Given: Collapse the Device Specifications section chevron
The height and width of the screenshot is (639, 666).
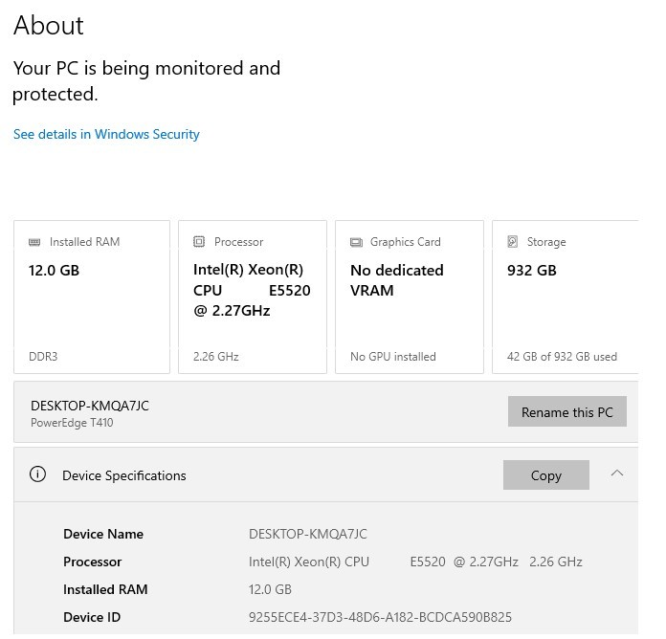Looking at the screenshot, I should click(x=617, y=474).
